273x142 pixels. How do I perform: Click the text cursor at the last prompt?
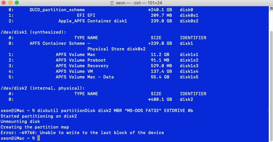(x=39, y=138)
